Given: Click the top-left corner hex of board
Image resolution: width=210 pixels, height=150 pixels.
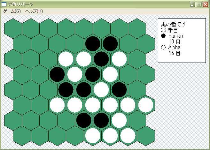Looking at the screenshot, I should [13, 28].
